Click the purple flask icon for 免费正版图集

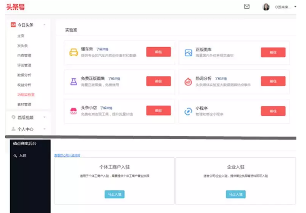click(x=73, y=81)
